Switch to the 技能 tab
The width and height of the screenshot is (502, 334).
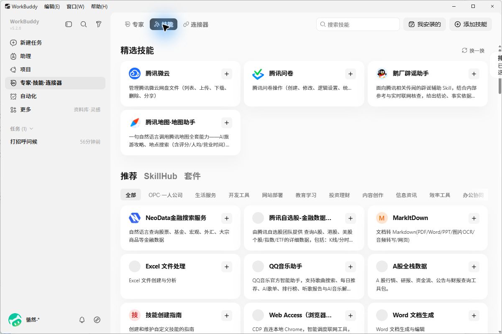164,25
